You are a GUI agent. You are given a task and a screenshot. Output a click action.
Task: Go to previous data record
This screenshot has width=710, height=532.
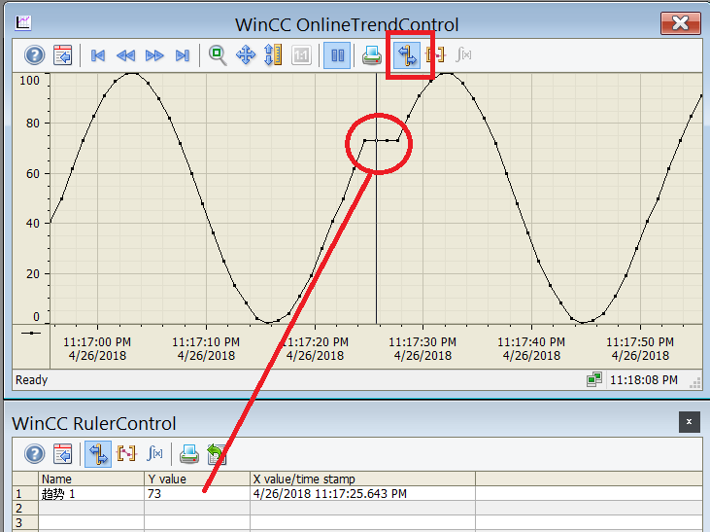(x=126, y=55)
